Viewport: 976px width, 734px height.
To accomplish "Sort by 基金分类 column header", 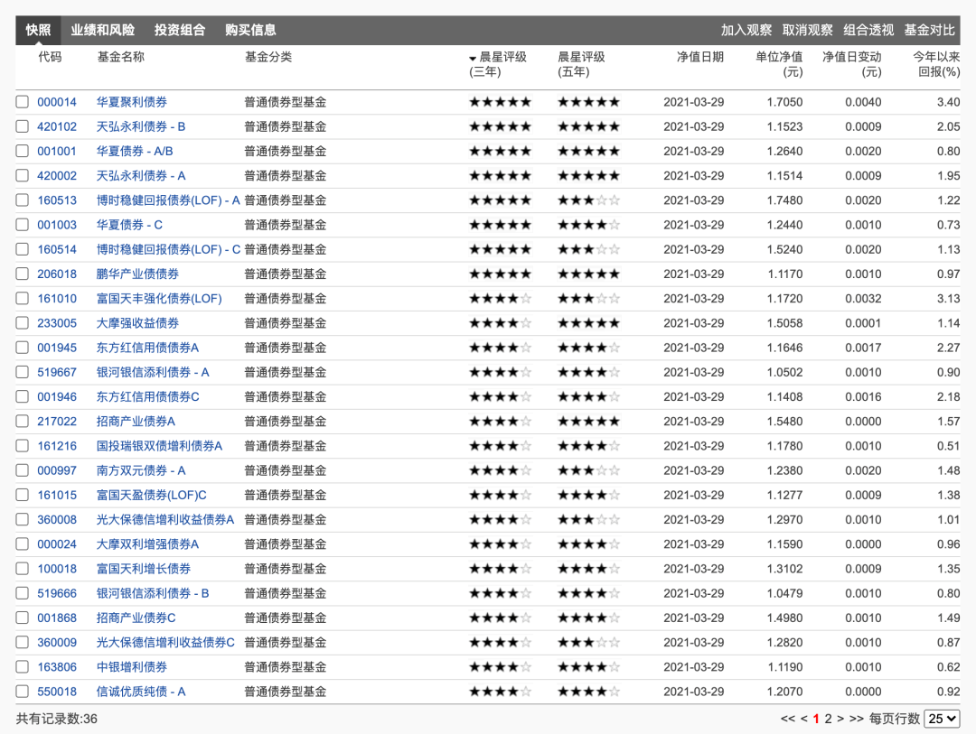I will tap(268, 57).
